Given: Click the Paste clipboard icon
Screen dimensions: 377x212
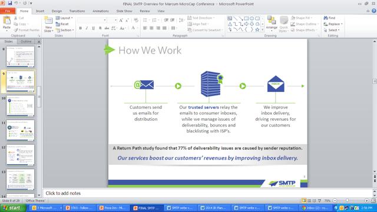Looking at the screenshot, I should click(6, 21).
